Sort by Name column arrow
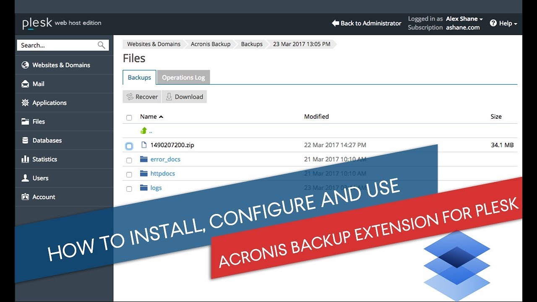 point(161,117)
